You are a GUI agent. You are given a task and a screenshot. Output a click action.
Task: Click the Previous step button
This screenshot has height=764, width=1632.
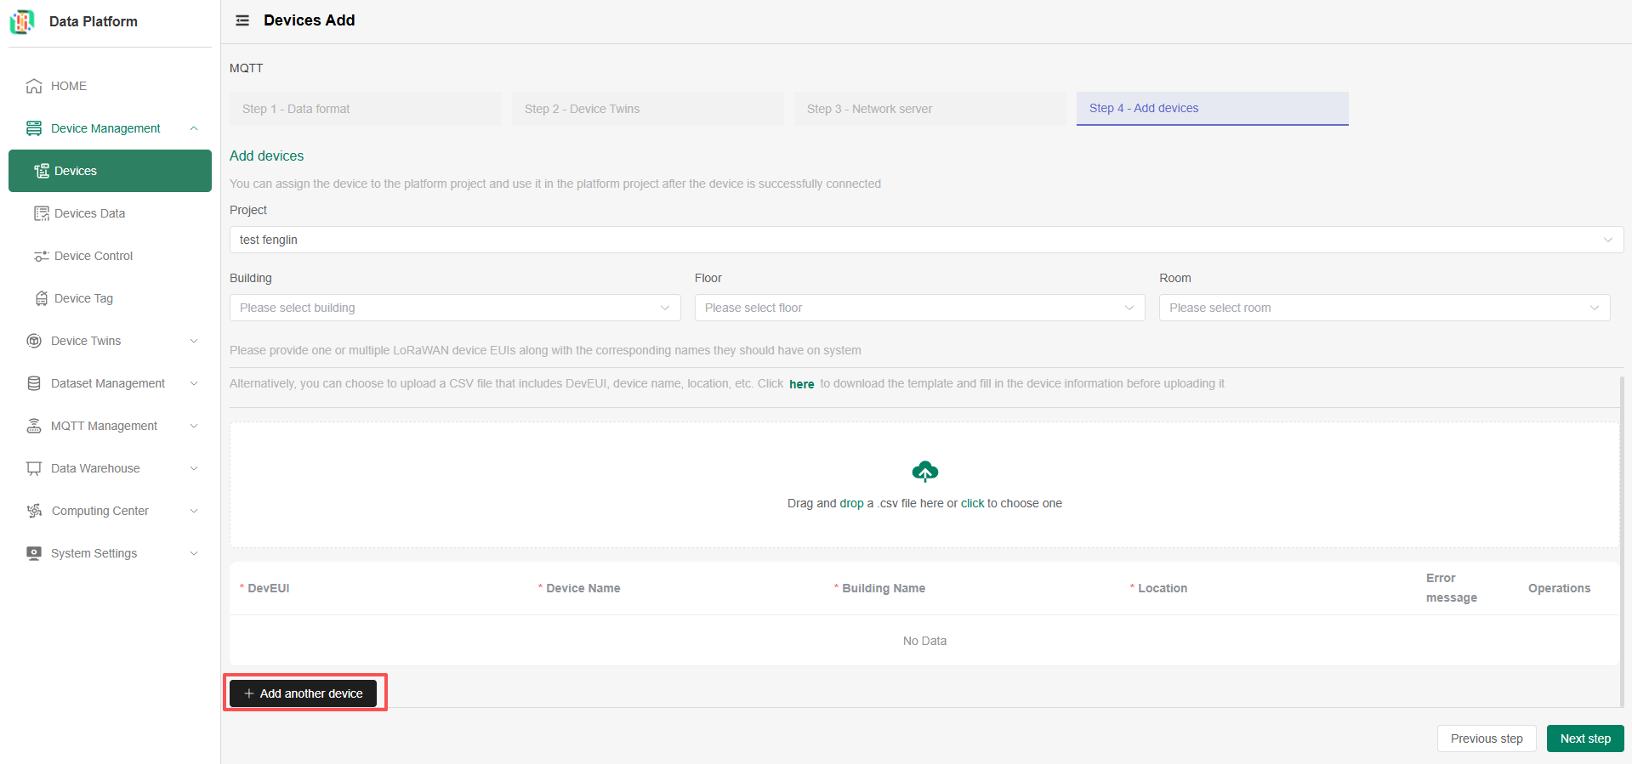[x=1487, y=739]
